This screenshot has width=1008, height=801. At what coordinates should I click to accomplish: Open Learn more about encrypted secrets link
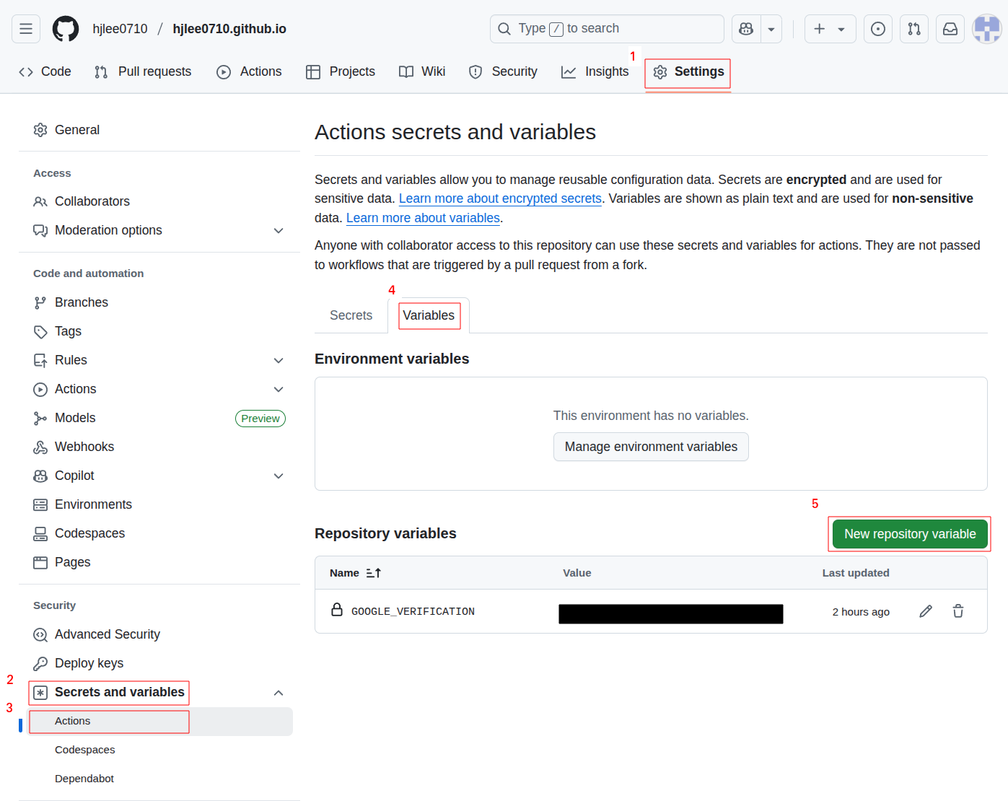pos(500,198)
